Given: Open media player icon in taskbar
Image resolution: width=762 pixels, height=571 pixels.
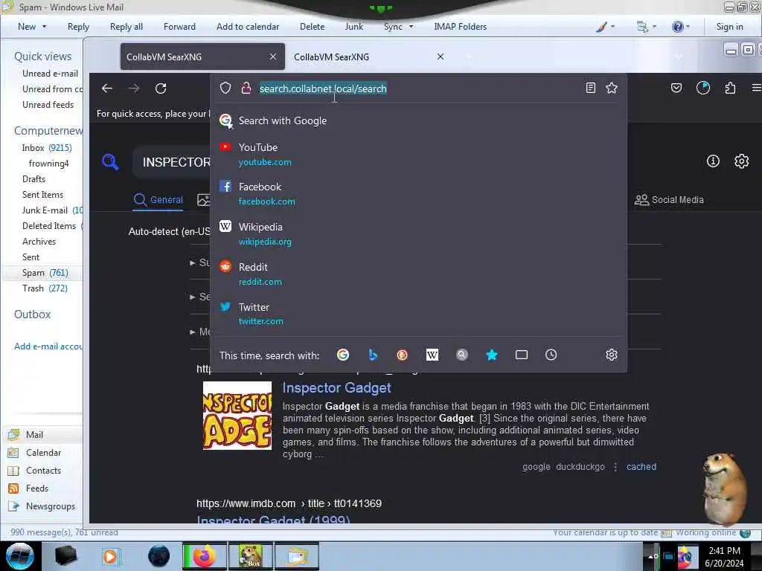Looking at the screenshot, I should (110, 556).
